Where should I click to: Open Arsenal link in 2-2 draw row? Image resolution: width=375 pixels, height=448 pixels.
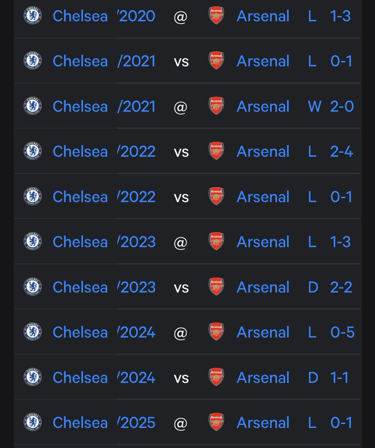263,287
